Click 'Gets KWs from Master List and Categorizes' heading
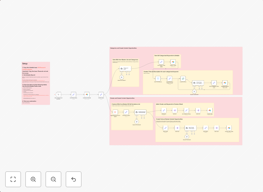Screen dimensions: 263x192 (126, 60)
